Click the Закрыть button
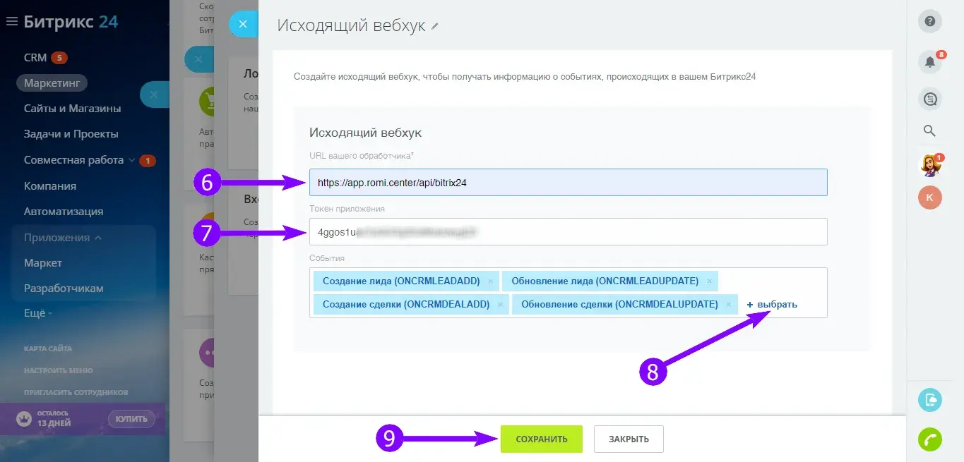 629,439
